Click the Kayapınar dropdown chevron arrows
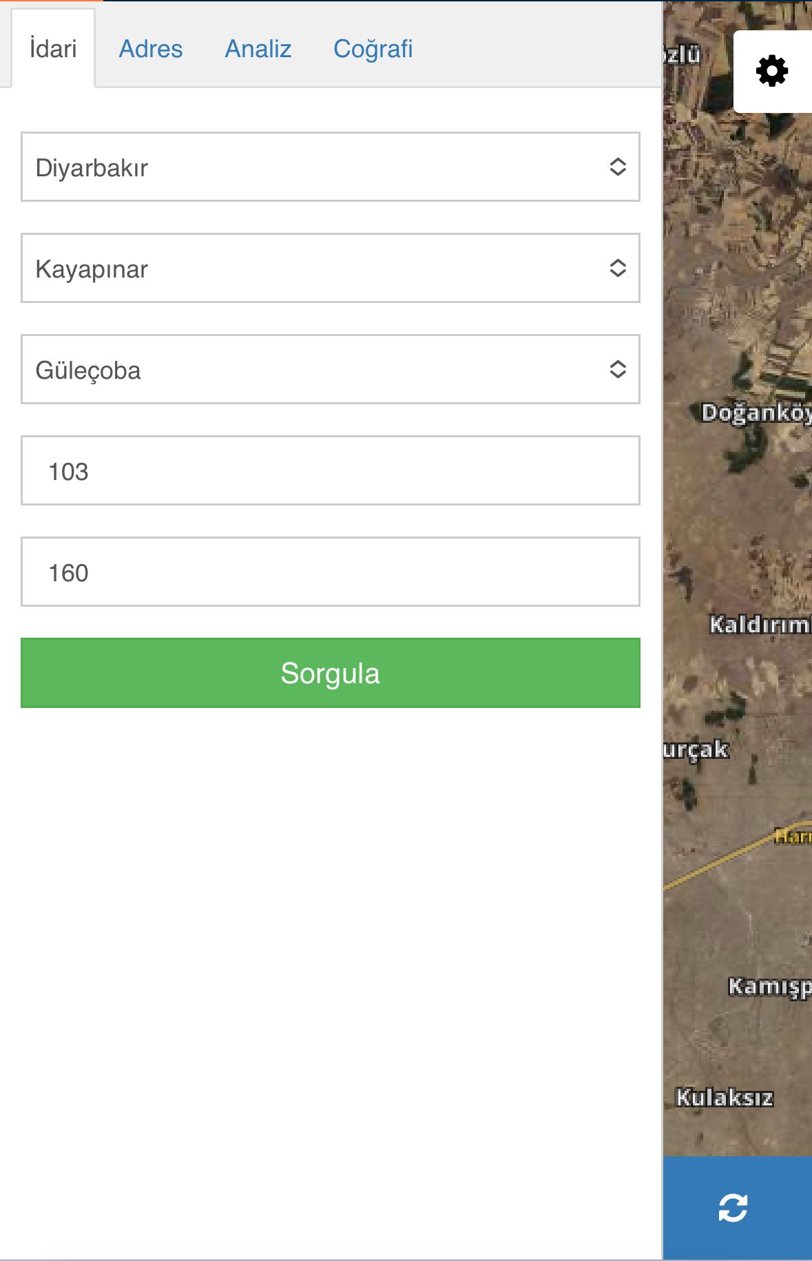 618,268
